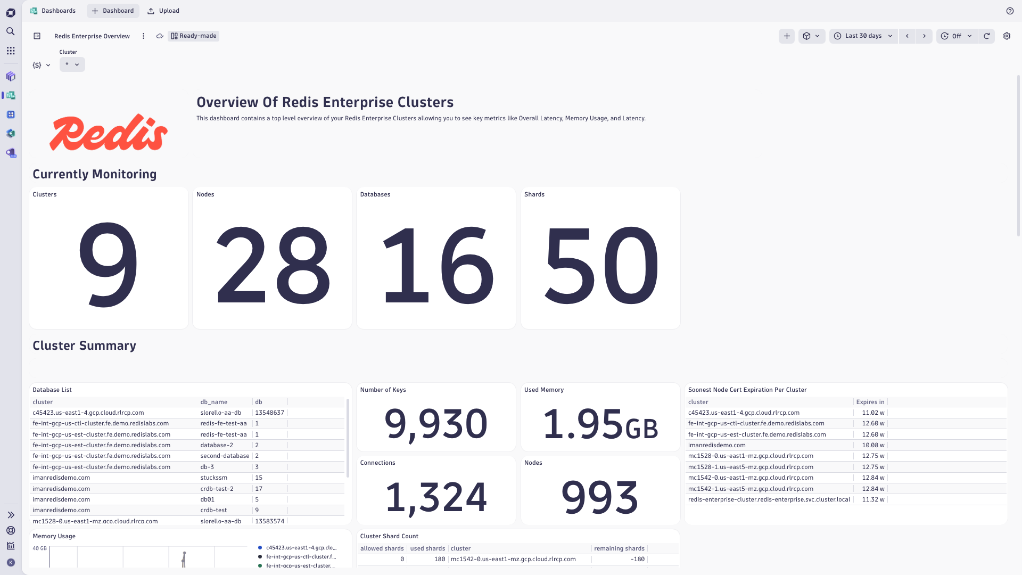Viewport: 1022px width, 575px height.
Task: Select the Upload tab
Action: tap(163, 11)
